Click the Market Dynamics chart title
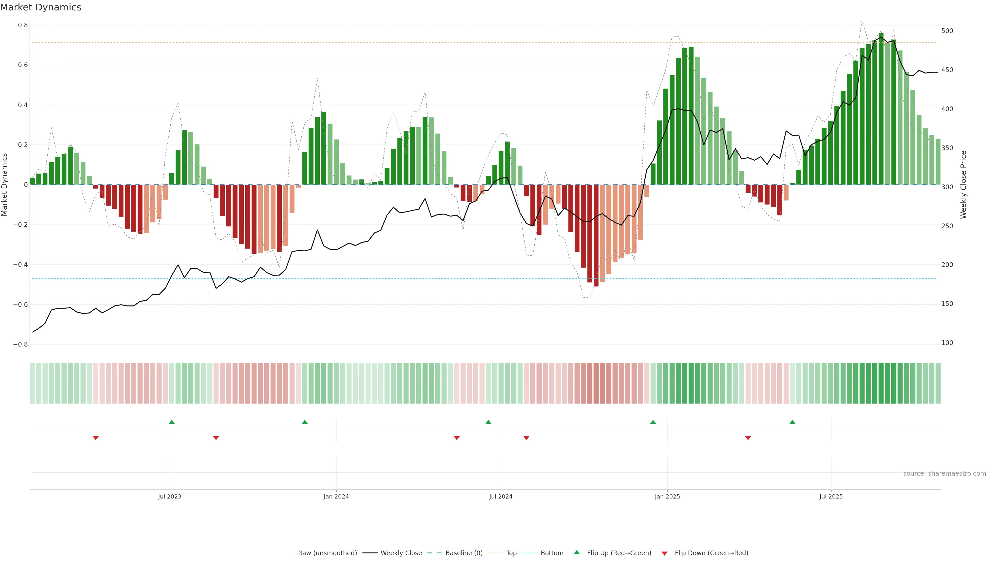This screenshot has width=999, height=562. pos(41,7)
